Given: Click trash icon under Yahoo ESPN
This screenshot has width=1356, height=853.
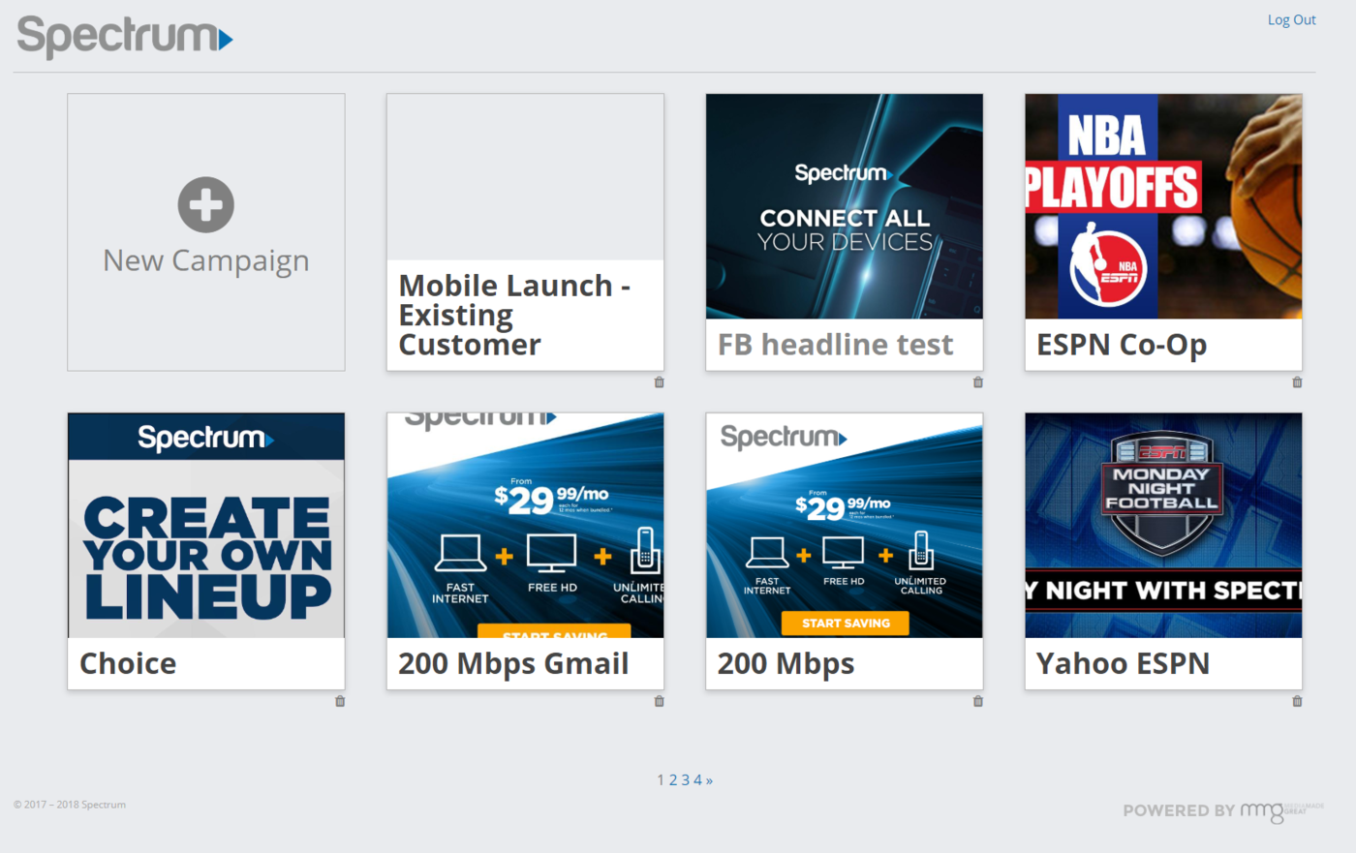Looking at the screenshot, I should [1297, 701].
